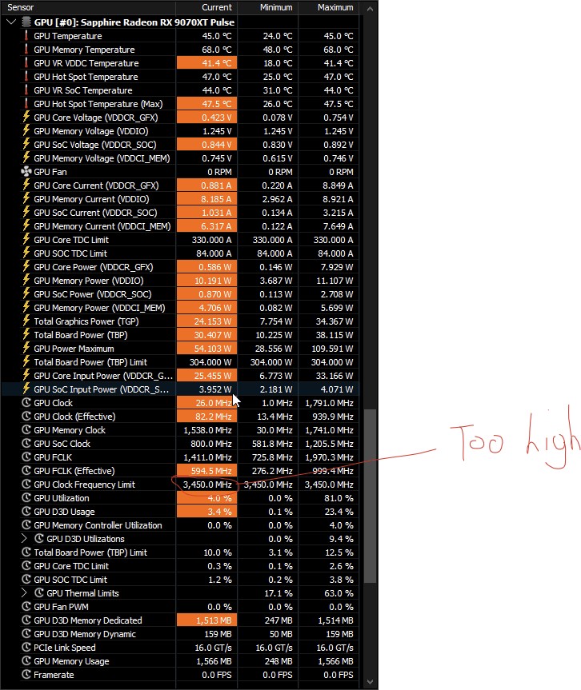This screenshot has width=581, height=690.
Task: Click the scroll down arrow of the sensor list
Action: [370, 682]
